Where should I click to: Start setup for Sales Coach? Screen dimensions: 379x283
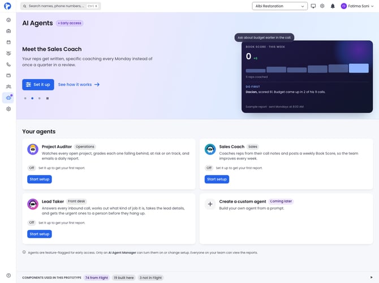[217, 179]
